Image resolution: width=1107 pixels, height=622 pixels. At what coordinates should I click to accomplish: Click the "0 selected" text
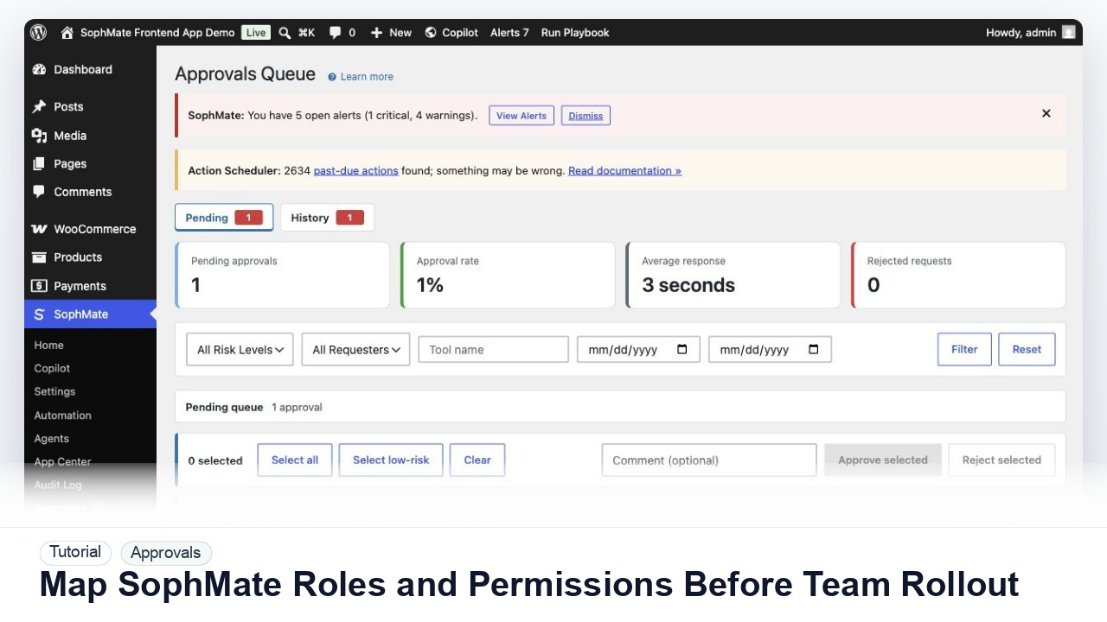(215, 460)
